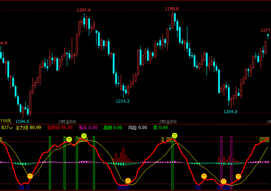Select the 主力线 80.99 indicator label
Screen dimensions: 271x191
tap(28, 128)
